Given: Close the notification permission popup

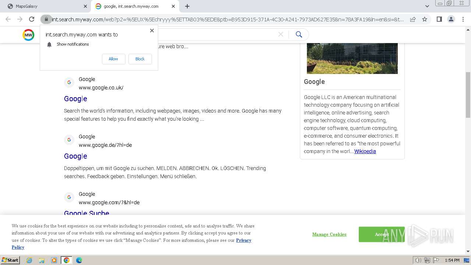Looking at the screenshot, I should [152, 31].
